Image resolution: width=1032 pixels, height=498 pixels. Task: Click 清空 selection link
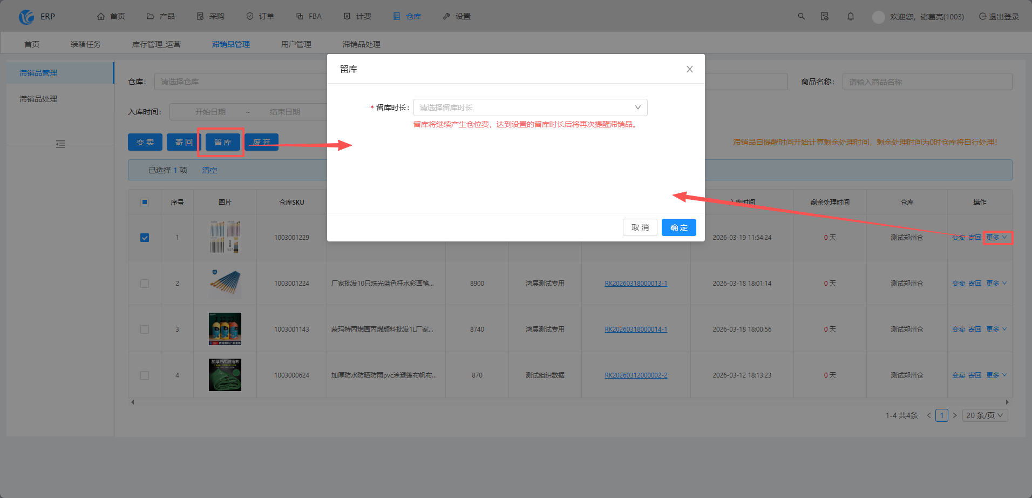click(209, 170)
